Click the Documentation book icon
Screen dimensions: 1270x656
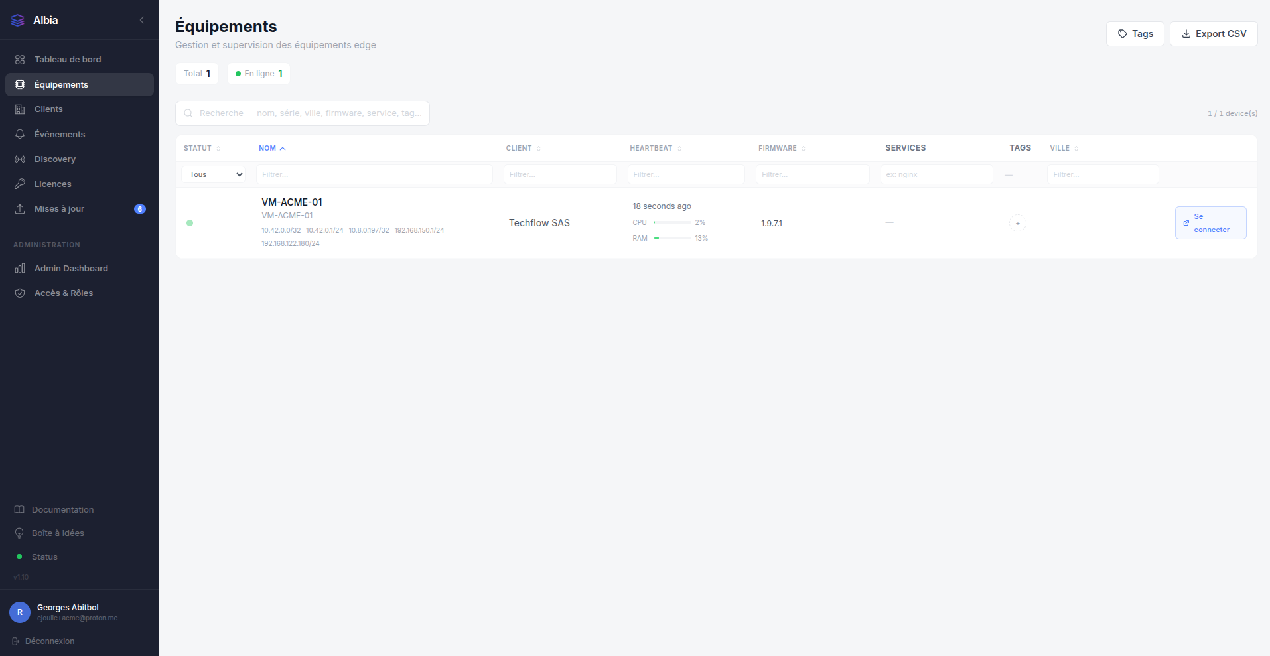point(19,510)
